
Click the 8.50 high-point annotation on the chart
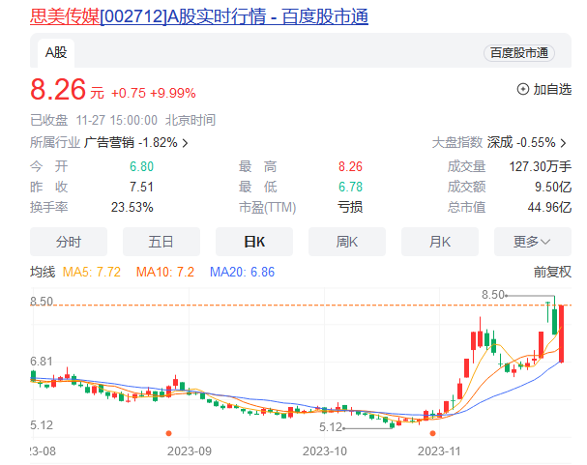pyautogui.click(x=493, y=295)
